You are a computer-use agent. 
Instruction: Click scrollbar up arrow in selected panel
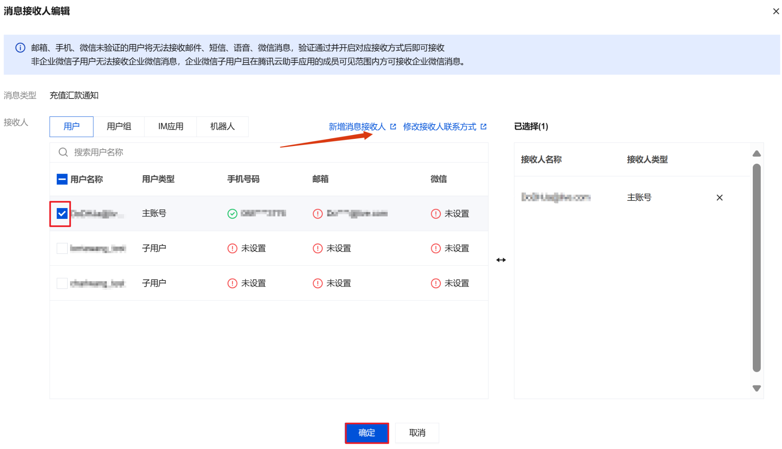(756, 154)
